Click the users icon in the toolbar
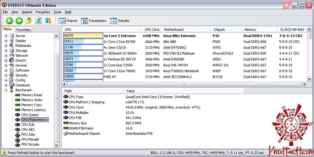Image resolution: width=314 pixels, height=157 pixels. [48, 21]
